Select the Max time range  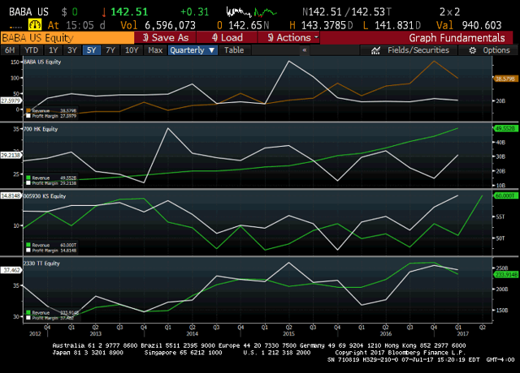[x=155, y=50]
